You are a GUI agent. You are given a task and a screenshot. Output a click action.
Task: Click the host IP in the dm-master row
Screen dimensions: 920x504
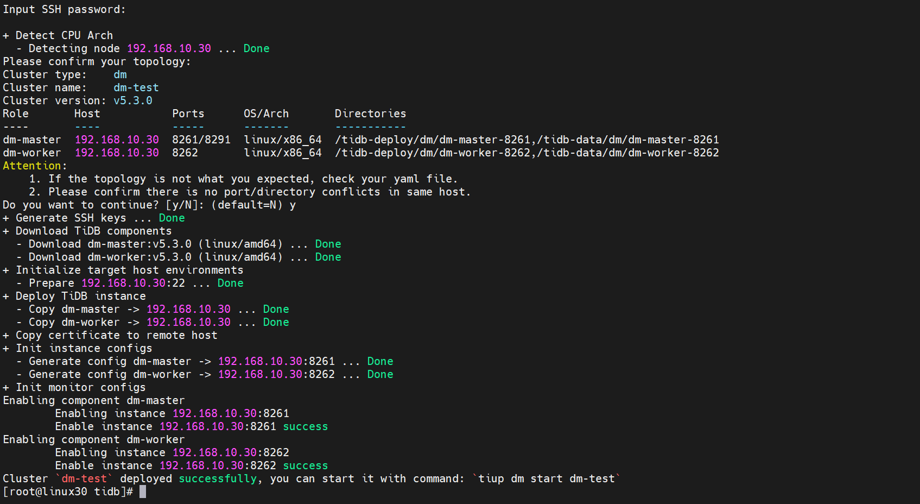pyautogui.click(x=117, y=140)
